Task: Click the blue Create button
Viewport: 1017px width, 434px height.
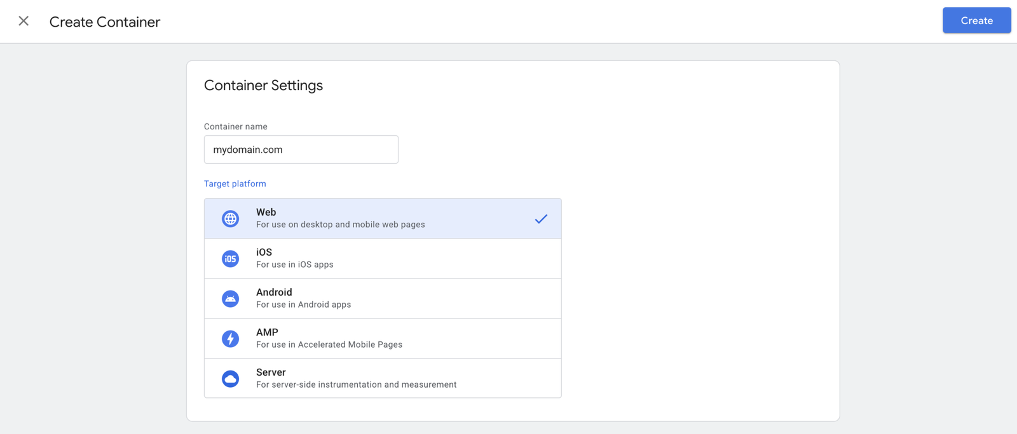Action: [x=976, y=20]
